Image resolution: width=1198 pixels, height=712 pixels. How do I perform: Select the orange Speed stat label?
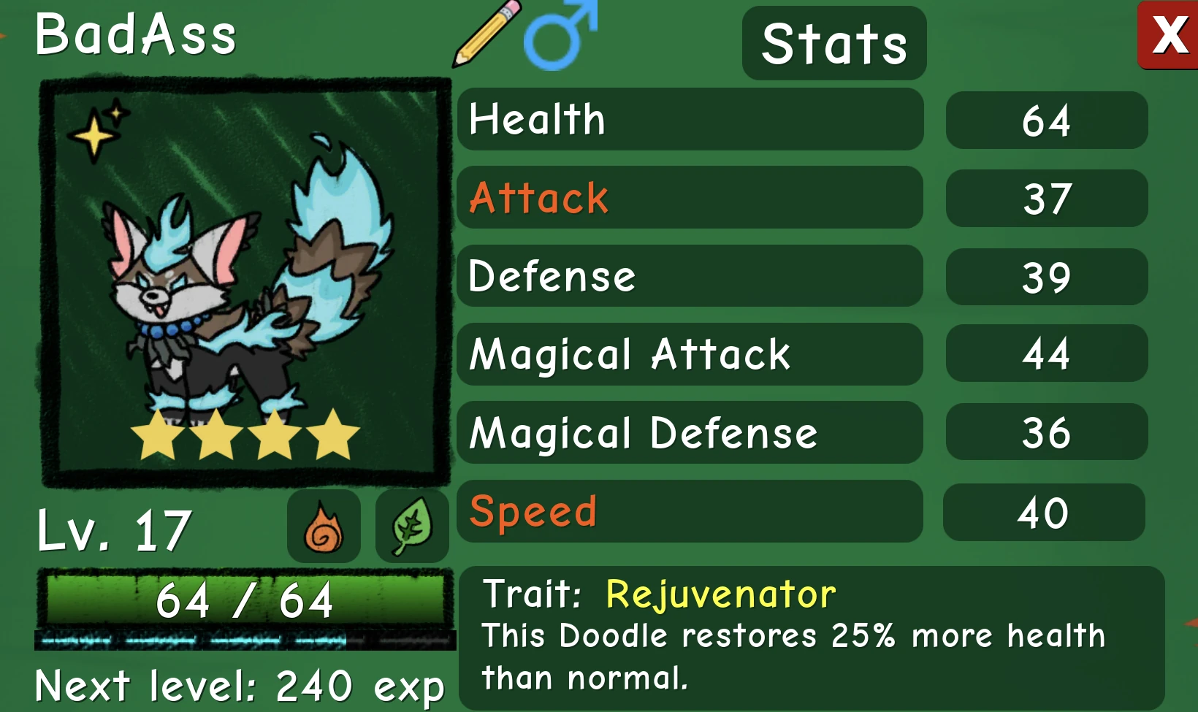click(533, 511)
